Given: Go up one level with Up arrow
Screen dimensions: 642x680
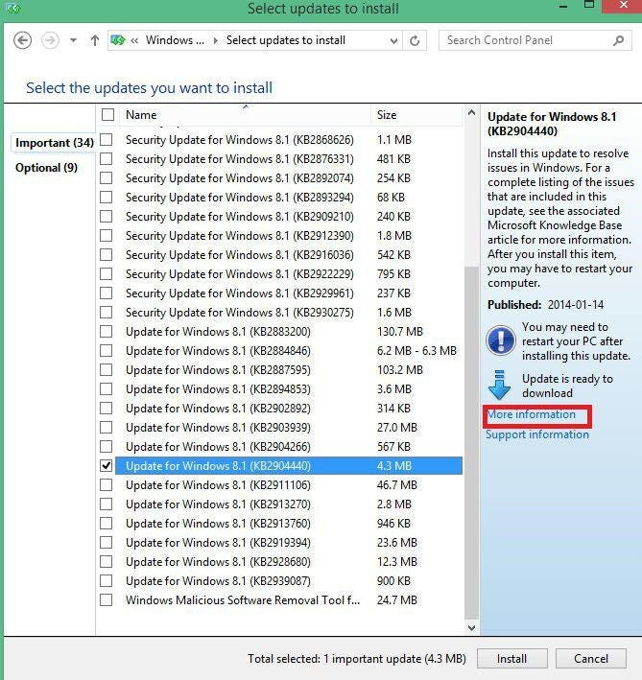Looking at the screenshot, I should (x=95, y=41).
